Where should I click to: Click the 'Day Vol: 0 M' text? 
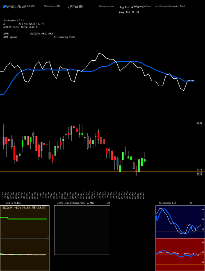(129, 12)
